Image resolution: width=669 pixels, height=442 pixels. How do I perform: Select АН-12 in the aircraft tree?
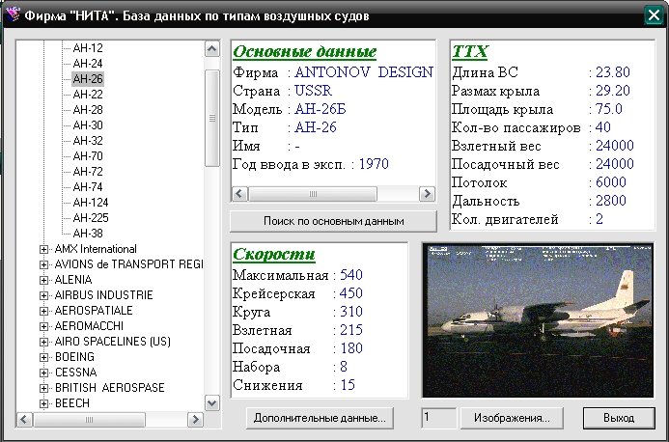pos(88,48)
